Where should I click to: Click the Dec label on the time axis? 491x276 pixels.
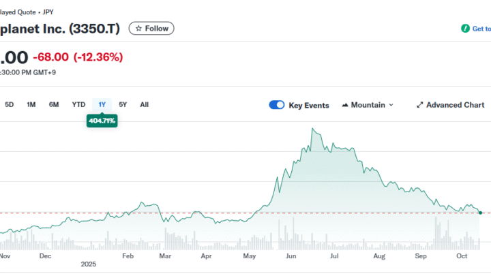point(45,256)
